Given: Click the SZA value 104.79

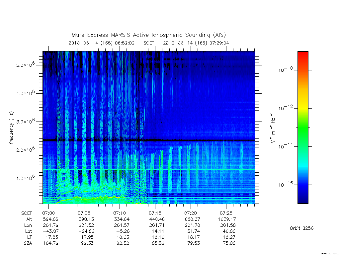Looking at the screenshot, I should pyautogui.click(x=51, y=243).
